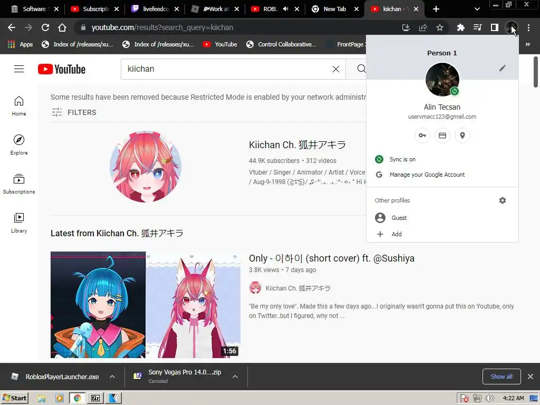Image resolution: width=540 pixels, height=405 pixels.
Task: Open the Guest profile
Action: pyautogui.click(x=442, y=218)
